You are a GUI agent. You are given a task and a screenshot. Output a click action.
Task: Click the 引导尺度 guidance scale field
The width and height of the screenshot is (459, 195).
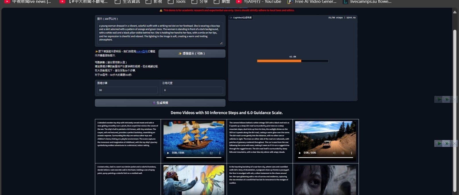click(192, 90)
